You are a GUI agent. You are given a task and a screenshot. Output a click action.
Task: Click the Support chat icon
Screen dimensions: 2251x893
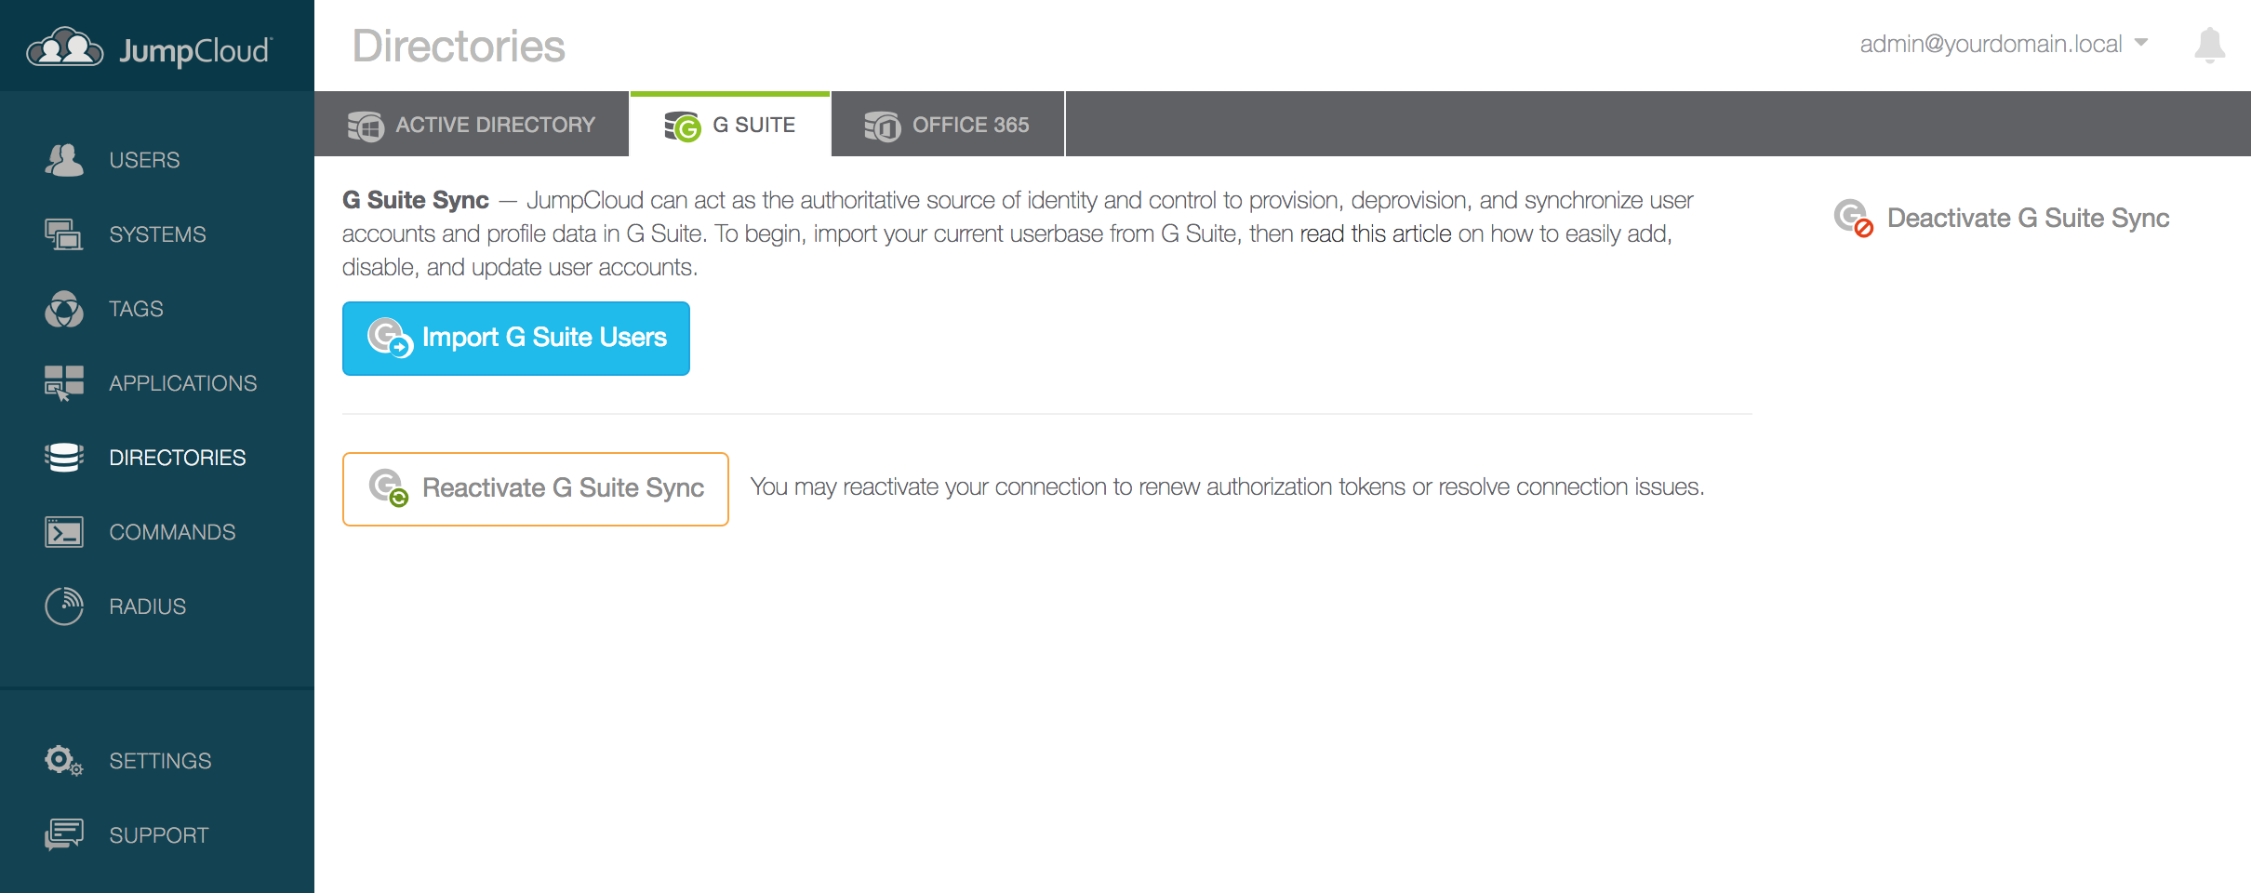click(64, 835)
